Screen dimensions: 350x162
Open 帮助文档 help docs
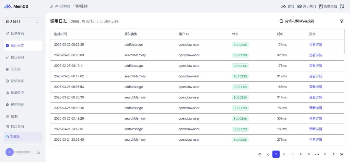[x=328, y=6]
